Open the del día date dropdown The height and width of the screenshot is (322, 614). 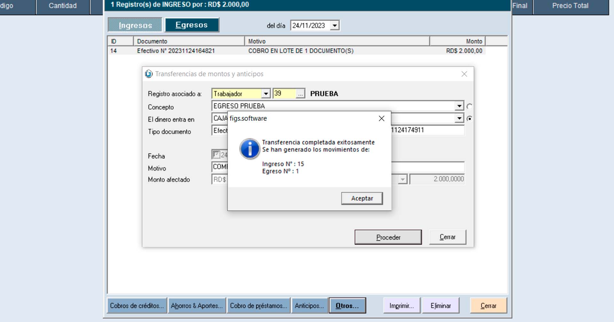(x=335, y=25)
